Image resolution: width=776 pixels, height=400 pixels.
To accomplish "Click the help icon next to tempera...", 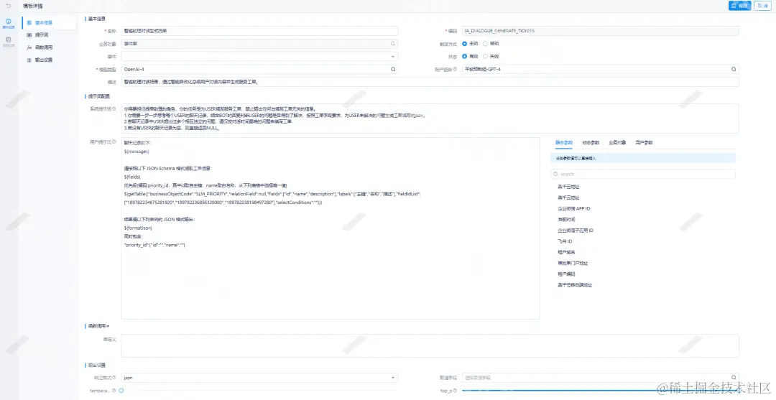I will coord(114,391).
